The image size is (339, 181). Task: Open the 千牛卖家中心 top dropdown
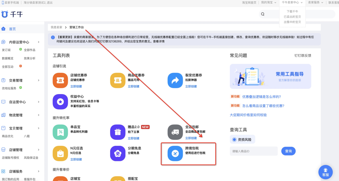click(292, 2)
